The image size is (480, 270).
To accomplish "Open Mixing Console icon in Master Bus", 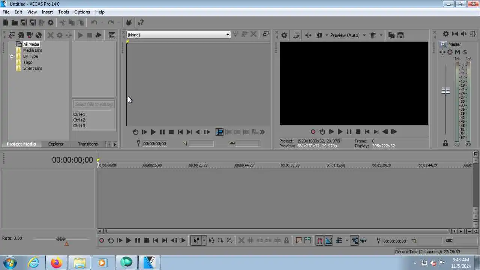I will pyautogui.click(x=472, y=34).
